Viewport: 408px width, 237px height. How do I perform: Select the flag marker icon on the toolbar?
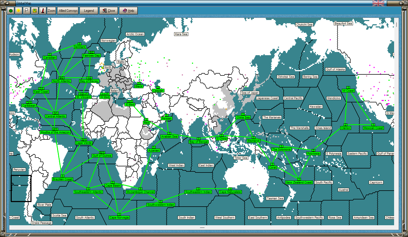(x=26, y=11)
